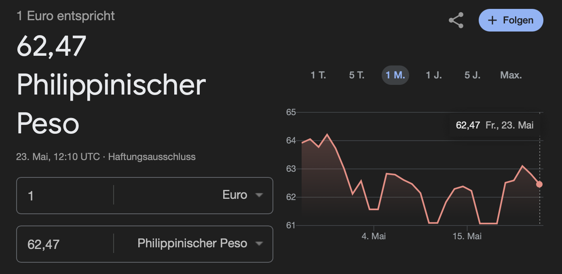Click the plus icon in Folgen button
Screen dimensions: 562x274
(x=492, y=20)
